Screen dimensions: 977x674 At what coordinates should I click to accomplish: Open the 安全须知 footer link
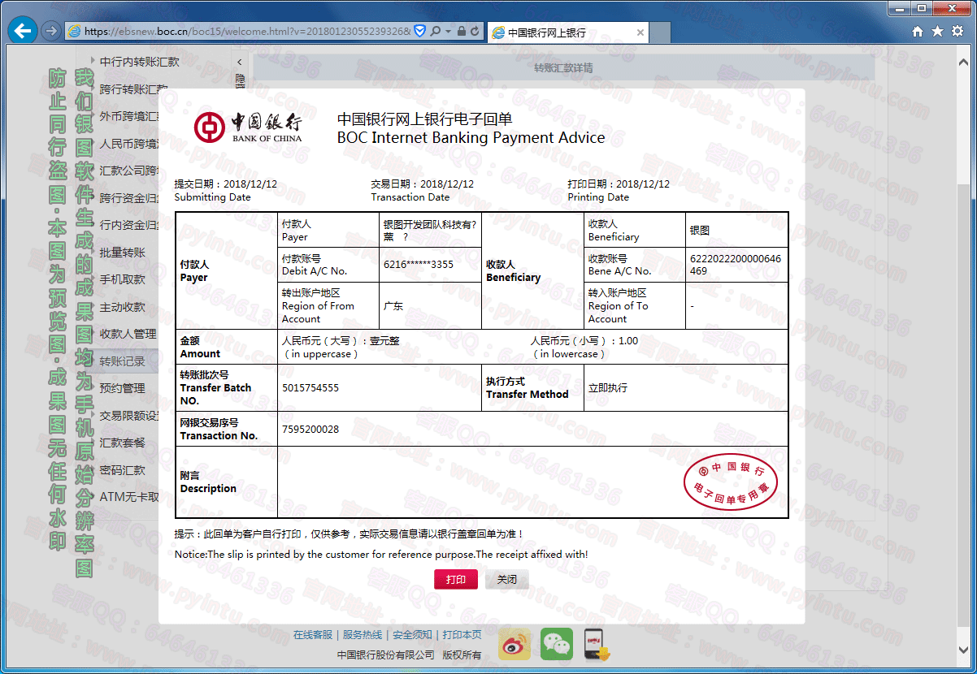coord(412,635)
